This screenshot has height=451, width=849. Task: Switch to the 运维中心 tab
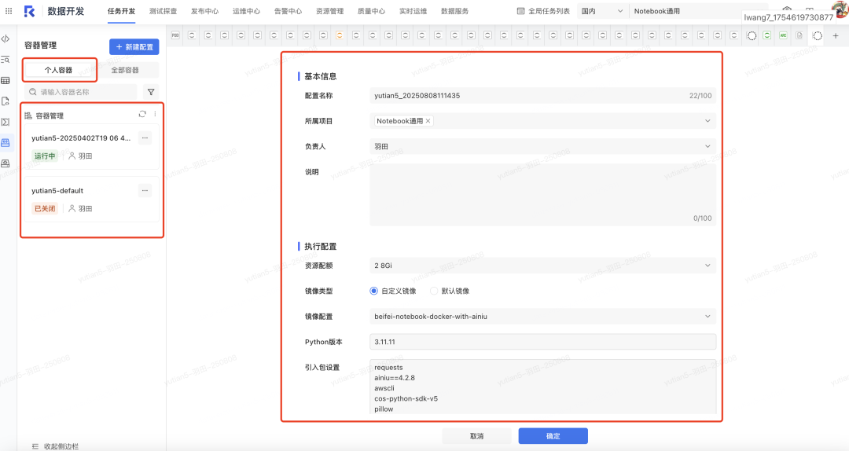tap(246, 11)
